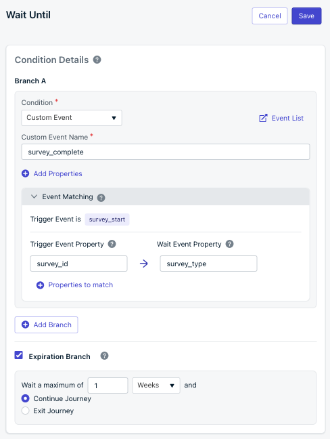Screen dimensions: 330x439
Task: Click the Event Matching help icon
Action: pyautogui.click(x=101, y=198)
